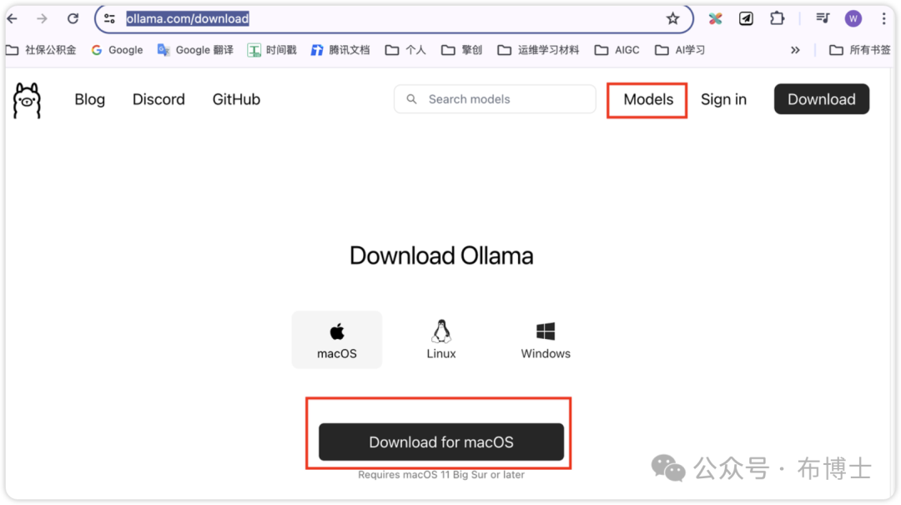The image size is (901, 505).
Task: Open the 个人 bookmark folder
Action: coord(405,50)
